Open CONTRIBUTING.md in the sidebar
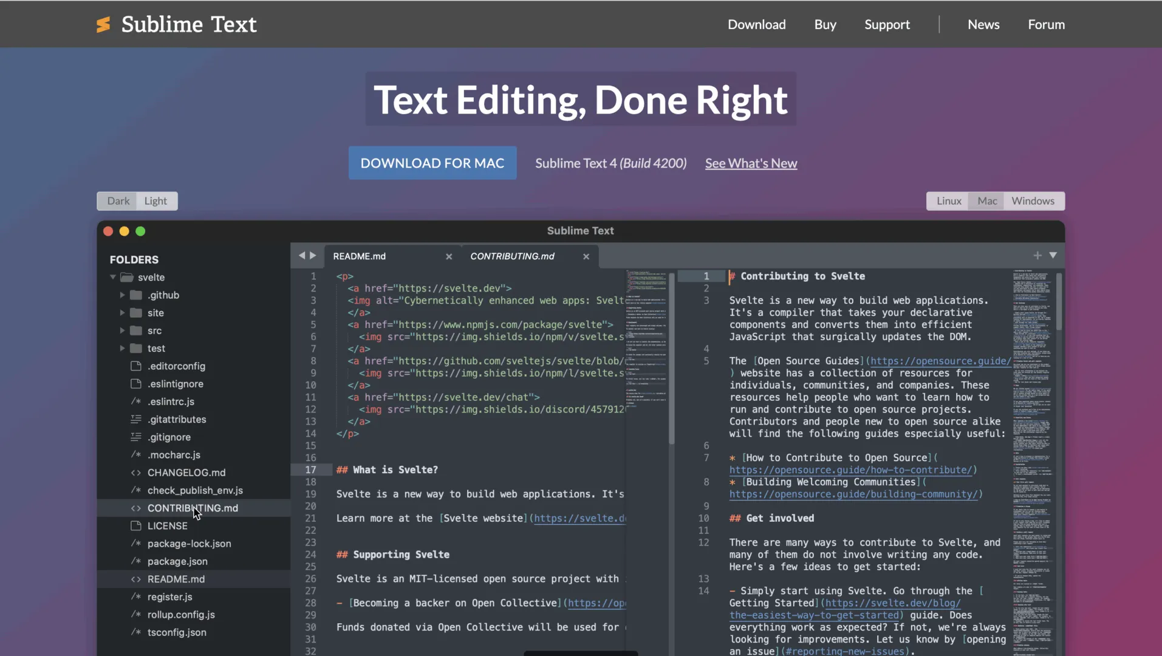This screenshot has height=656, width=1162. (x=193, y=508)
